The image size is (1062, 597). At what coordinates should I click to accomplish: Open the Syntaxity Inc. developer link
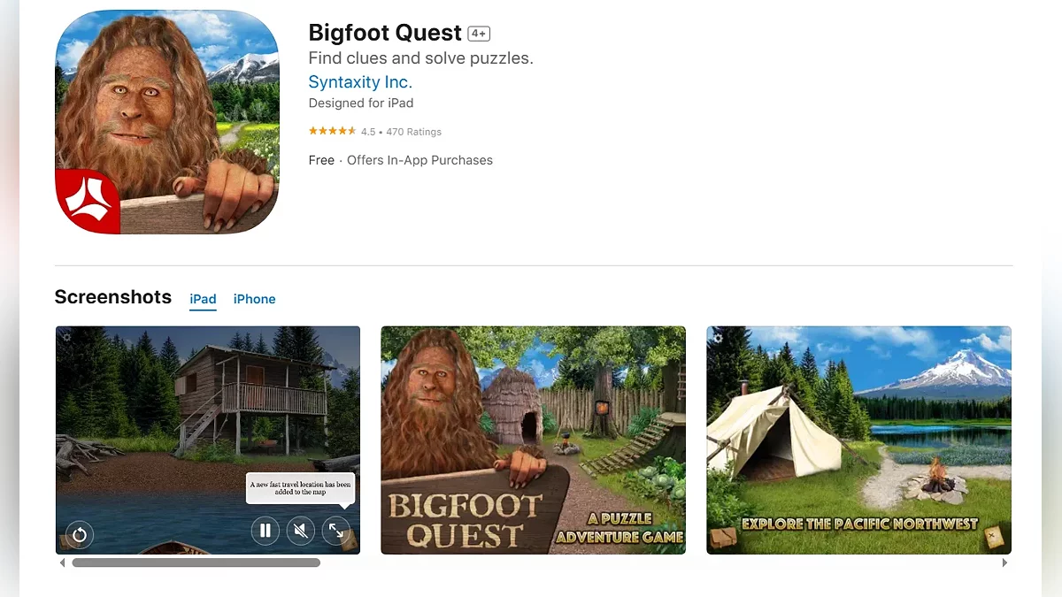pos(360,82)
